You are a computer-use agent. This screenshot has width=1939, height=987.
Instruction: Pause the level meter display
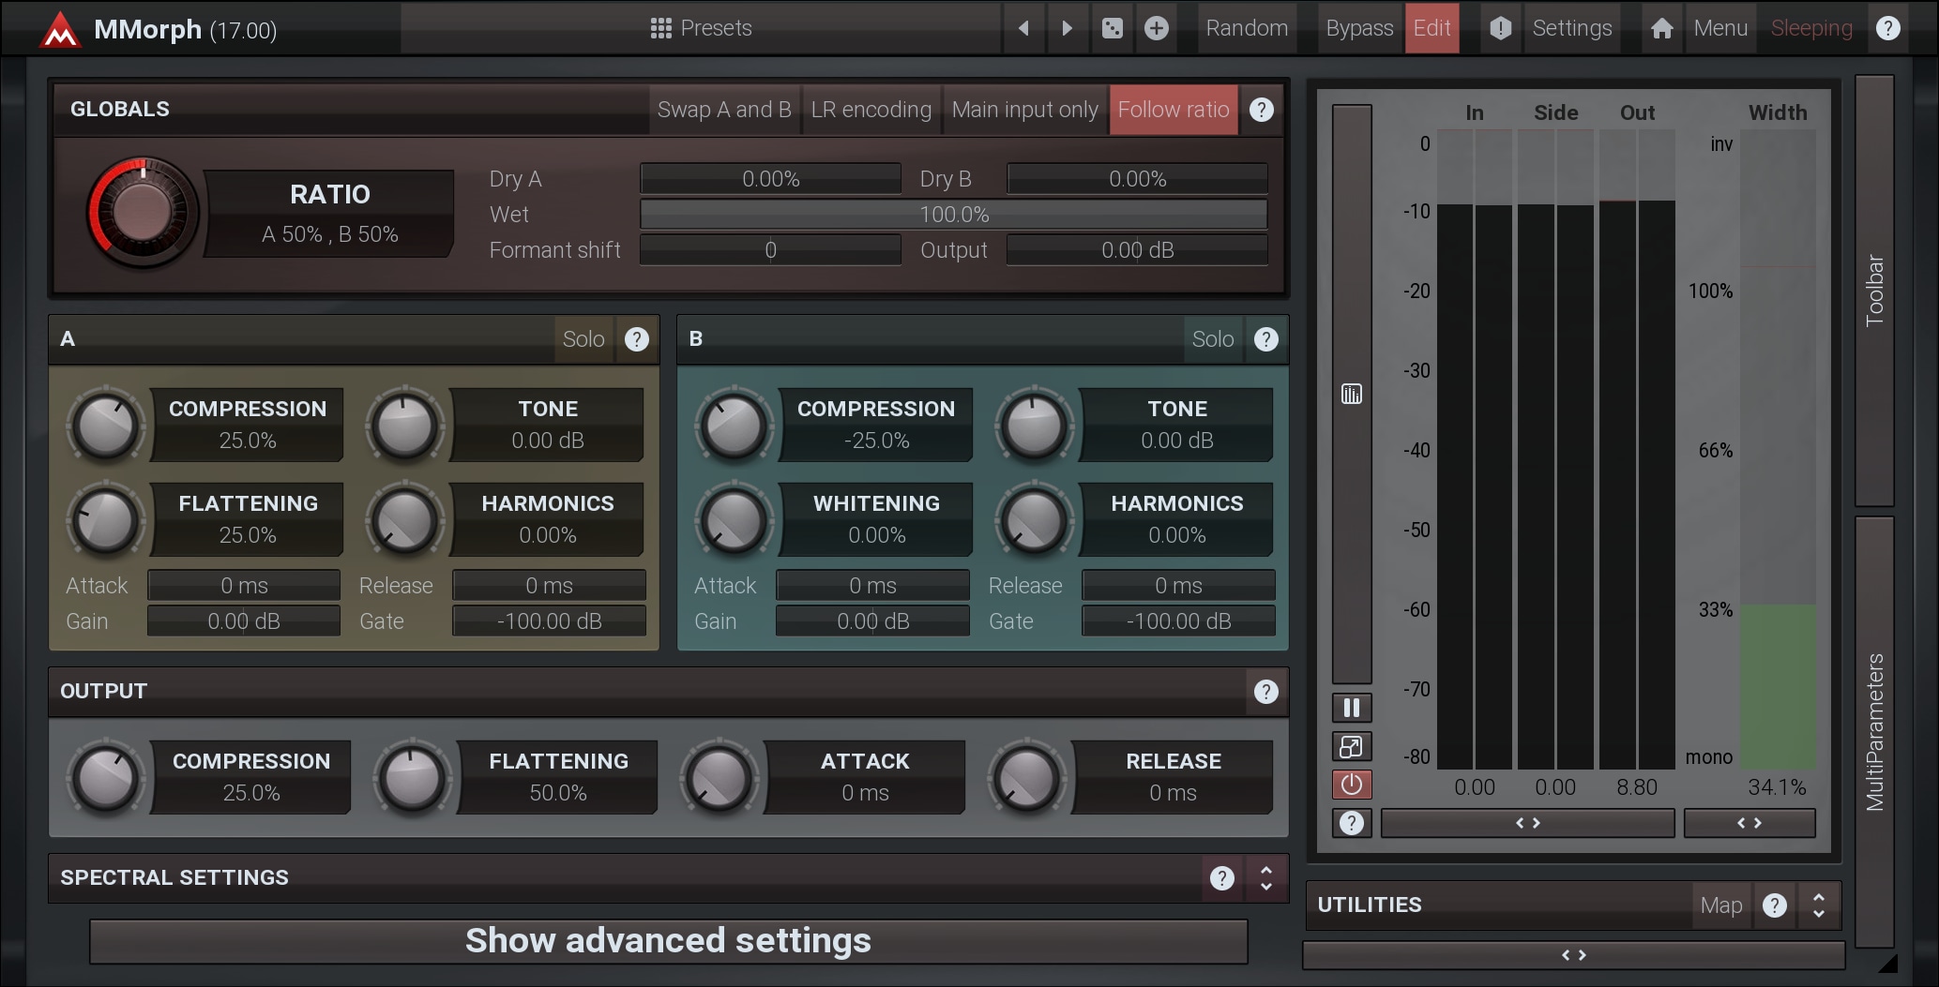1351,708
